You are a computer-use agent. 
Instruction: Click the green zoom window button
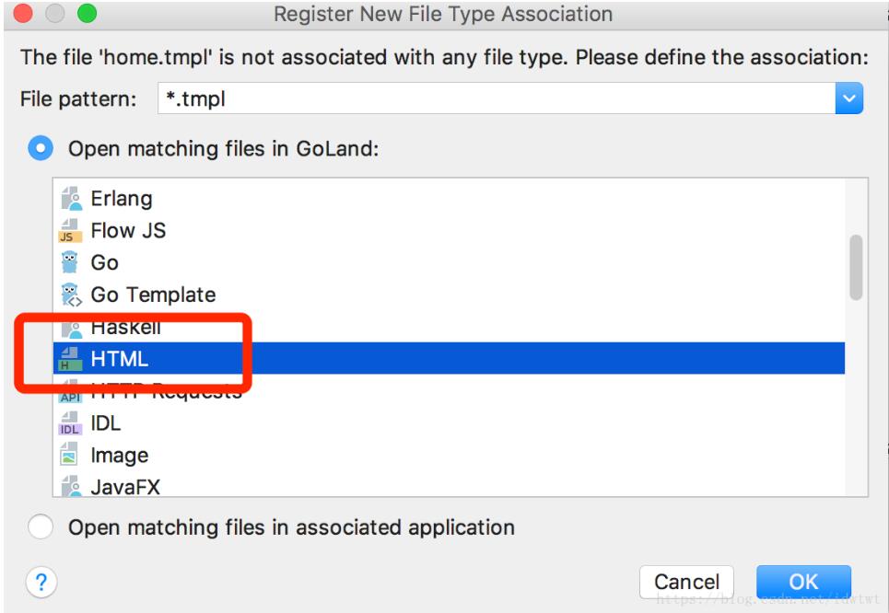click(x=87, y=14)
